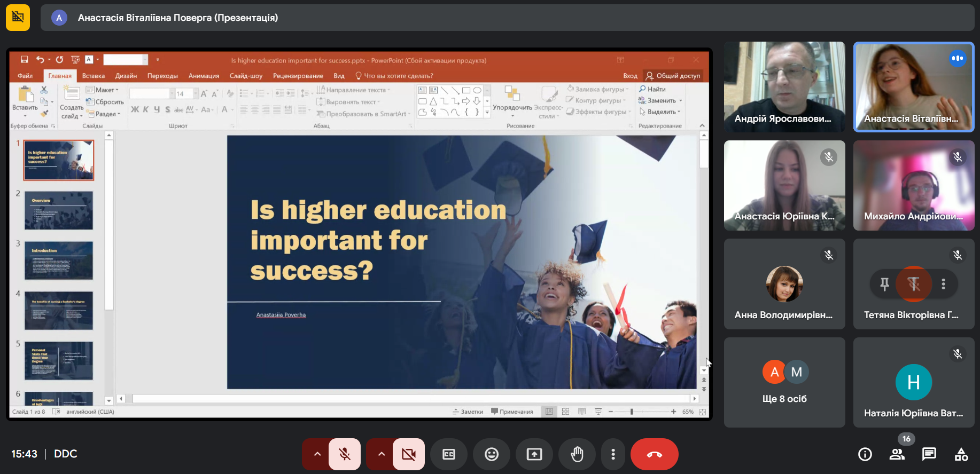
Task: Expand the Раздел section dropdown
Action: click(104, 114)
